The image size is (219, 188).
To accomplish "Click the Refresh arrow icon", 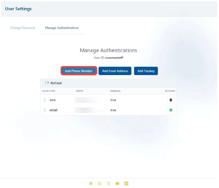I will [x=47, y=83].
